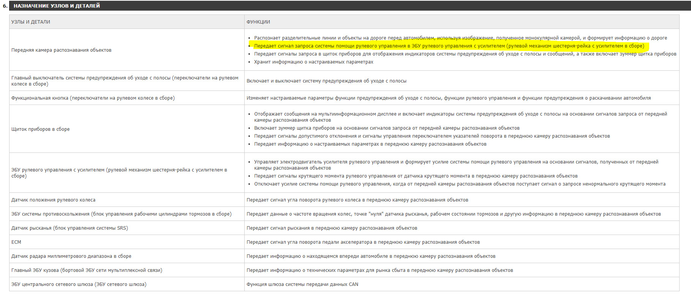Click "Функция шлюза системы передачи данных CAN" text

click(x=302, y=284)
